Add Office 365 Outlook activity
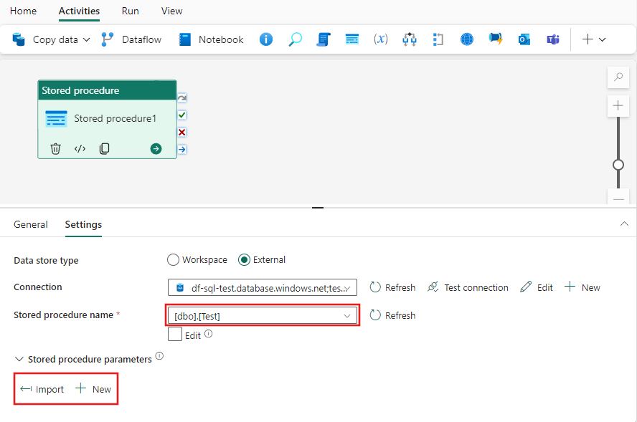The width and height of the screenshot is (637, 422). [524, 39]
